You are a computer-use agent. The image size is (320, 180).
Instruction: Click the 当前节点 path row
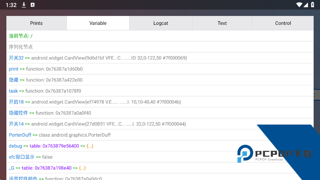pyautogui.click(x=21, y=36)
